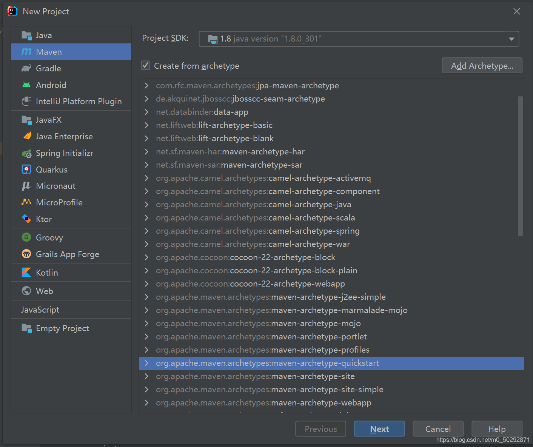Screen dimensions: 533x447
Task: Expand the maven-archetype-webapp node
Action: pos(147,403)
